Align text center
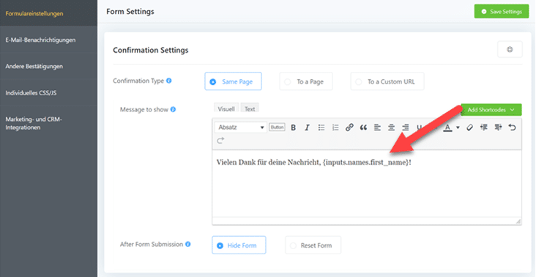The height and width of the screenshot is (277, 536). [391, 128]
